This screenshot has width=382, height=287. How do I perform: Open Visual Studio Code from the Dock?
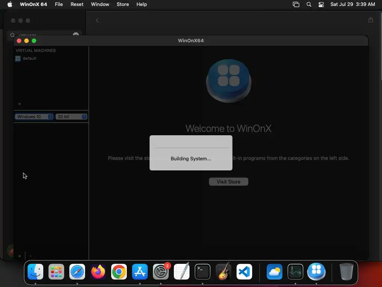244,272
